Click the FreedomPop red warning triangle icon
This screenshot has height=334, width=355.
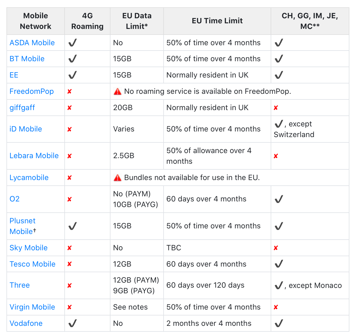click(117, 92)
